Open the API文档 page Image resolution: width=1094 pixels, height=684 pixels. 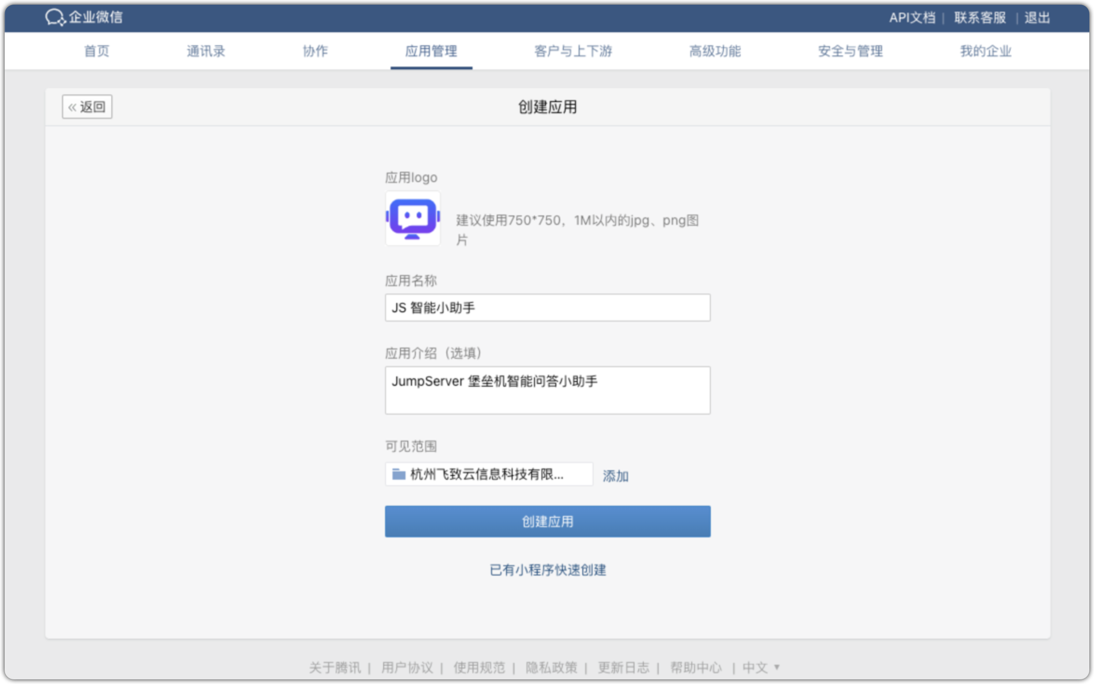pos(912,17)
